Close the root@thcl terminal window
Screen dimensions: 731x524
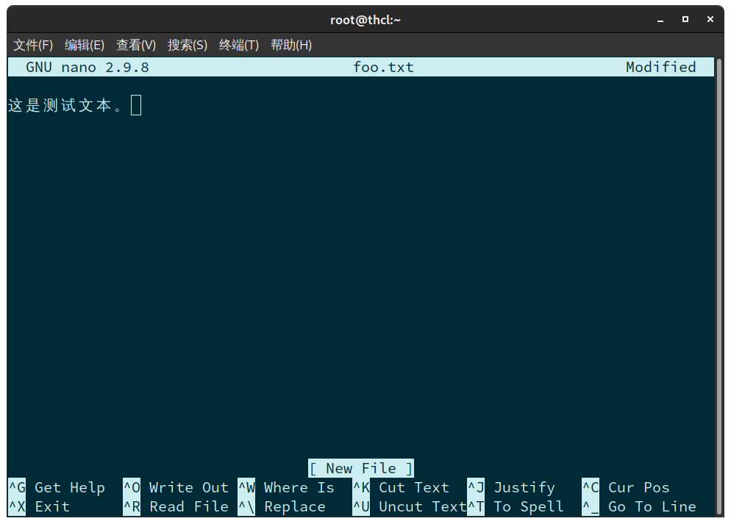click(710, 20)
